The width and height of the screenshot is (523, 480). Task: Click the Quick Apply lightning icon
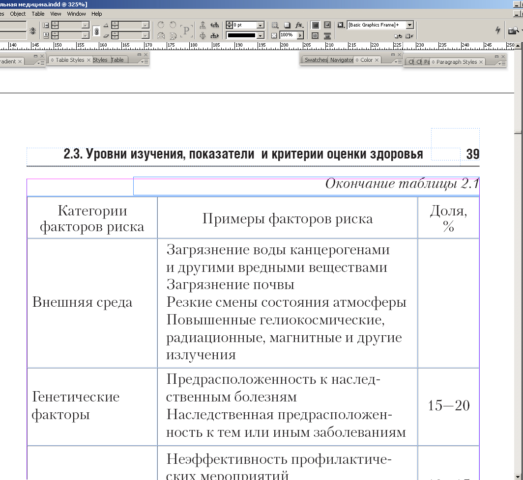[497, 30]
